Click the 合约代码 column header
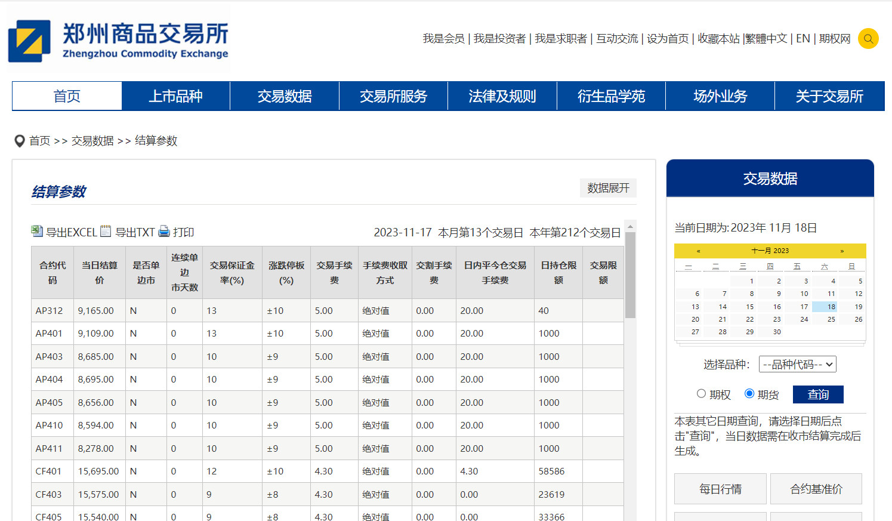 pos(53,273)
